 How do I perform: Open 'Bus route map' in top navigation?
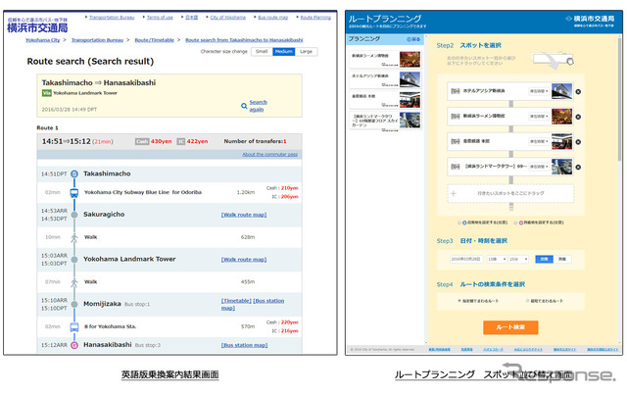pyautogui.click(x=272, y=18)
